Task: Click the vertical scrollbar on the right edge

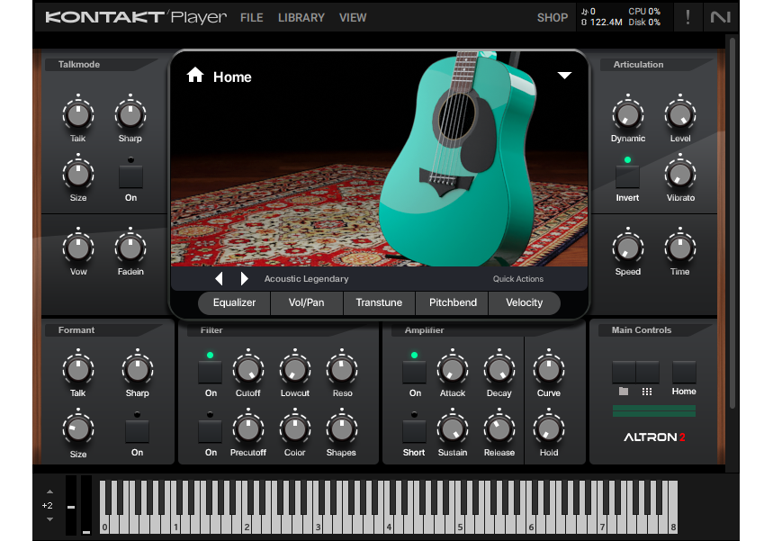Action: 733,223
